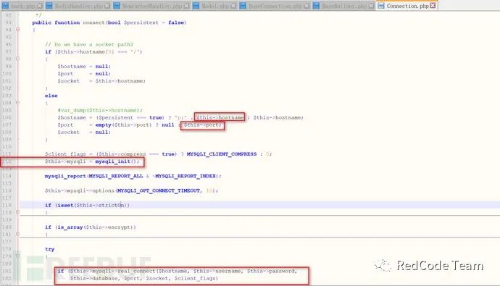Close the MemcachedHandler.php tab
The width and height of the screenshot is (500, 286).
186,6
